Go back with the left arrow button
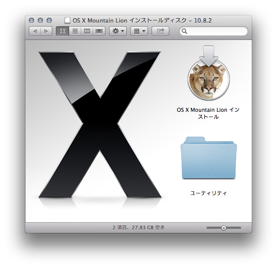This screenshot has height=268, width=277. tap(35, 32)
